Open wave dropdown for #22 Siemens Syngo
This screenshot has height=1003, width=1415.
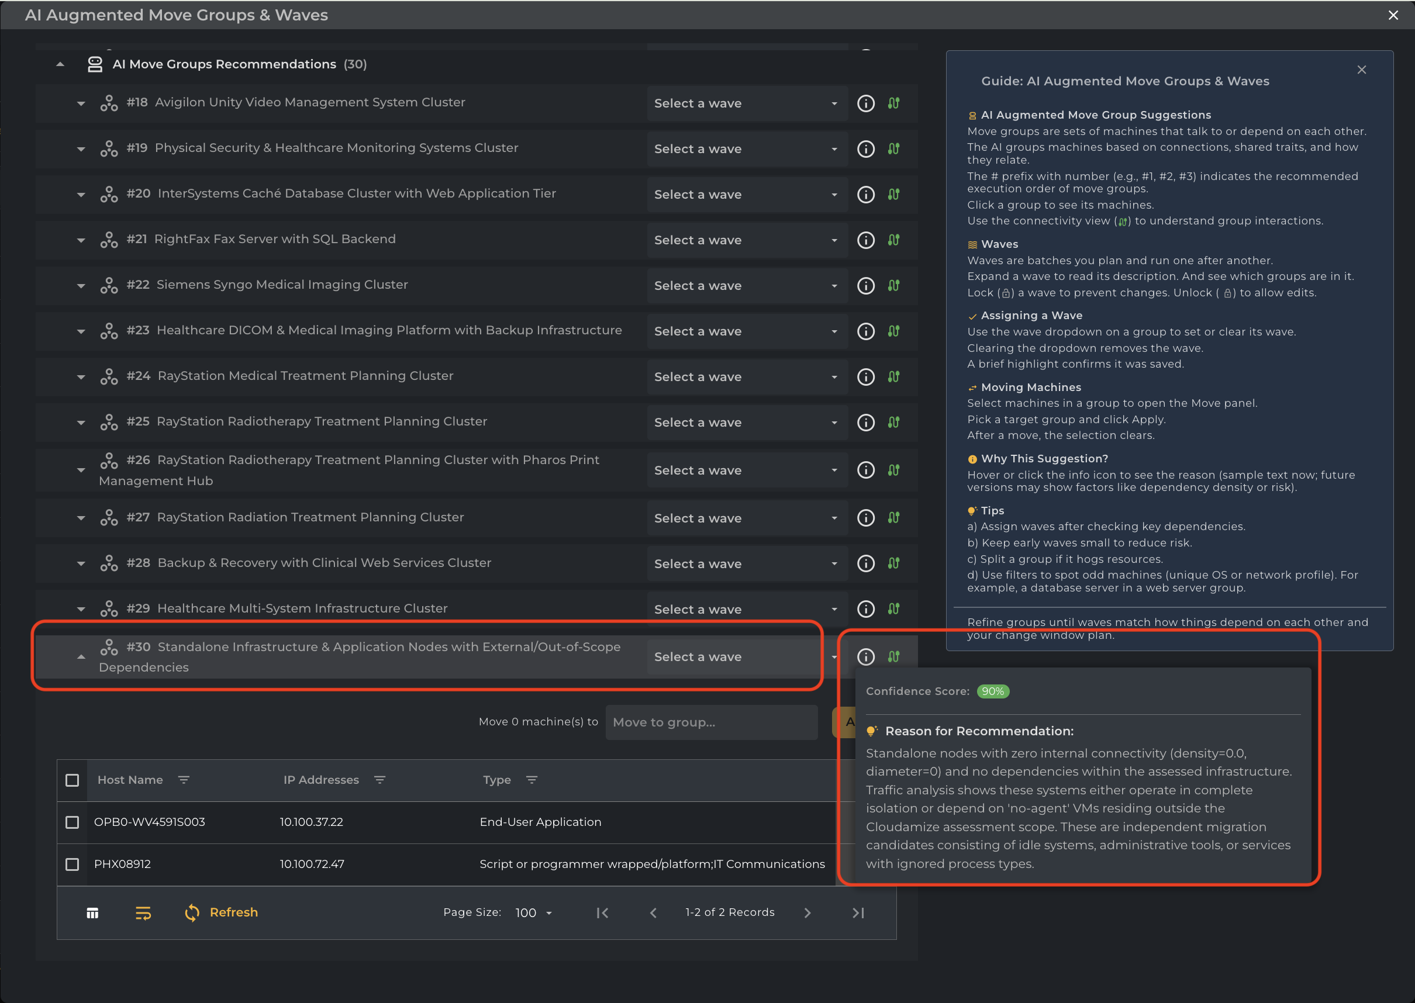point(746,286)
